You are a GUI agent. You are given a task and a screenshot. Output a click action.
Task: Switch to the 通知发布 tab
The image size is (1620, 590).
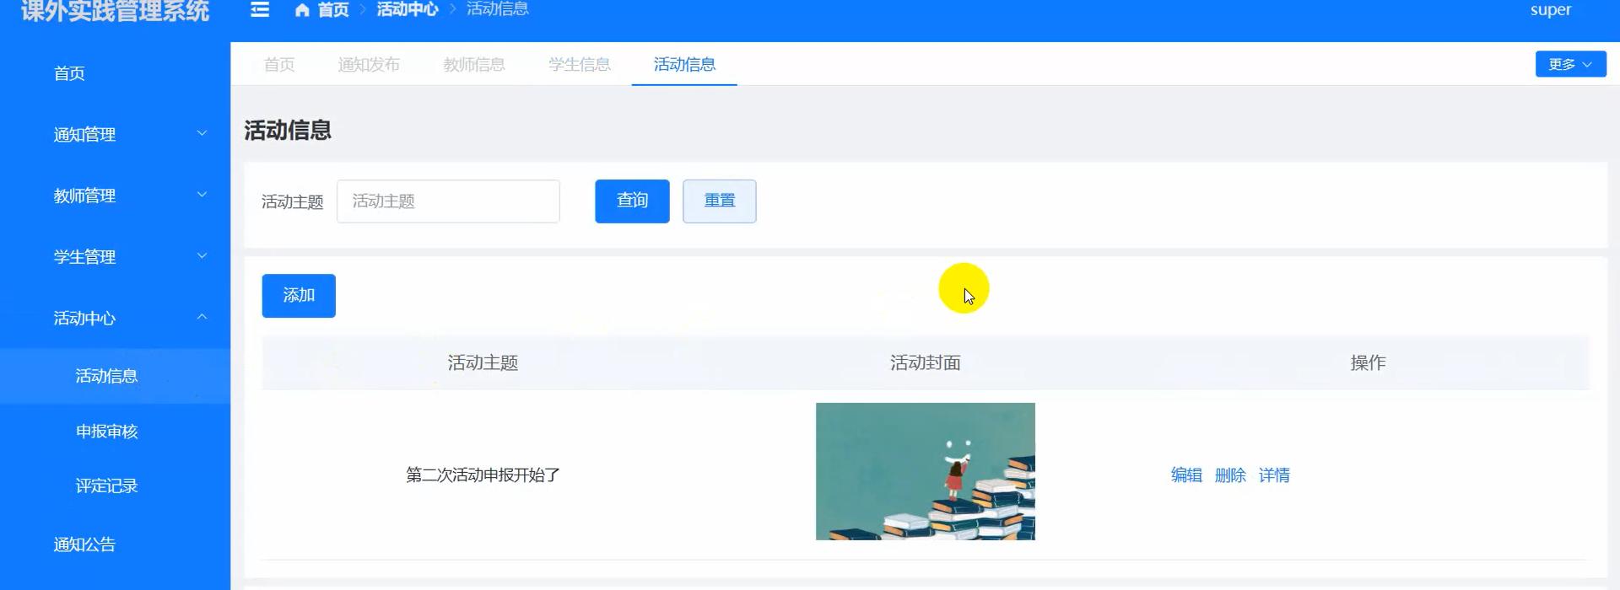[x=369, y=64]
